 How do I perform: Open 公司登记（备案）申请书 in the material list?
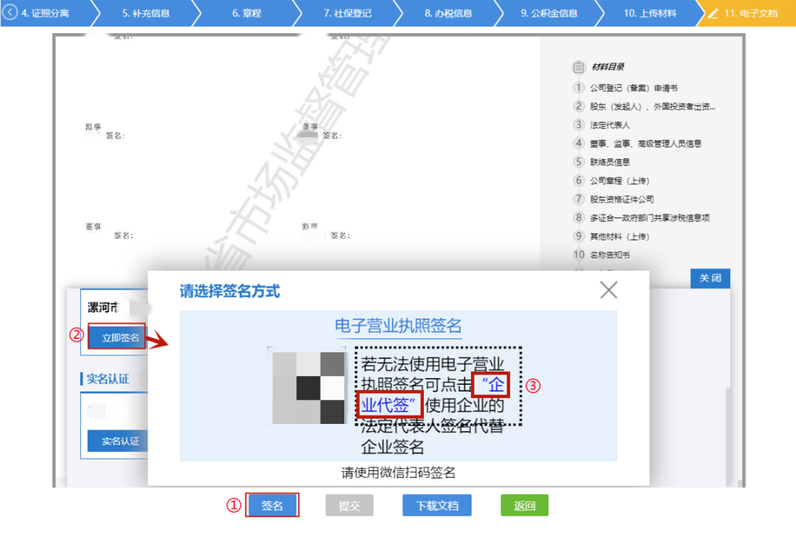click(x=634, y=88)
